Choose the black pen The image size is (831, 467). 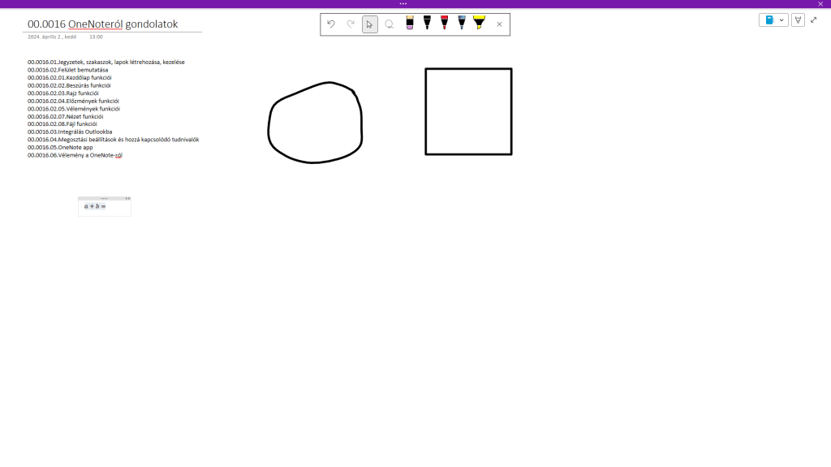427,23
